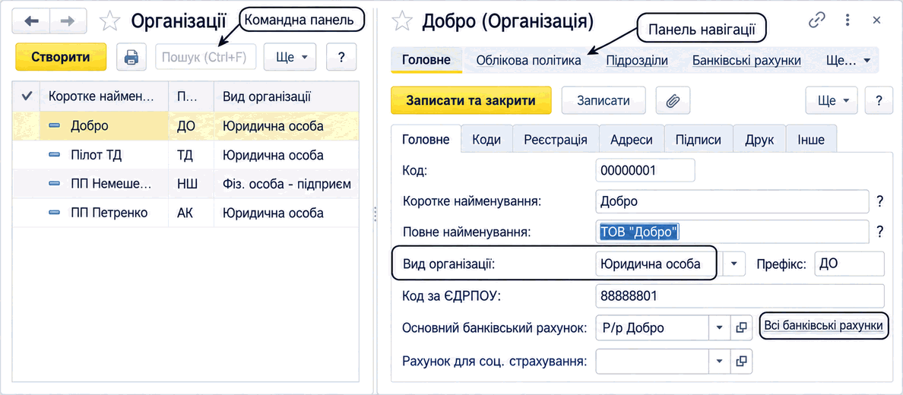Close the Добро (Організація) form
The height and width of the screenshot is (395, 903).
pyautogui.click(x=876, y=21)
